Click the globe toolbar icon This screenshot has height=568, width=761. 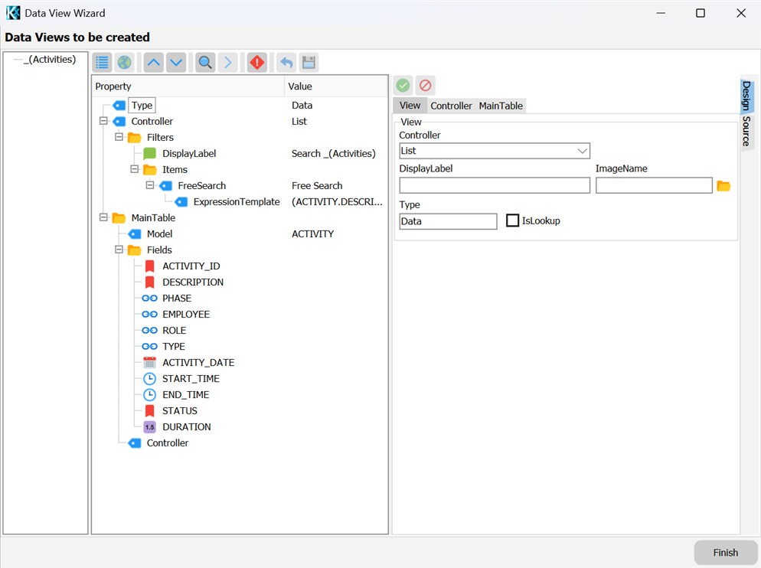click(x=125, y=63)
